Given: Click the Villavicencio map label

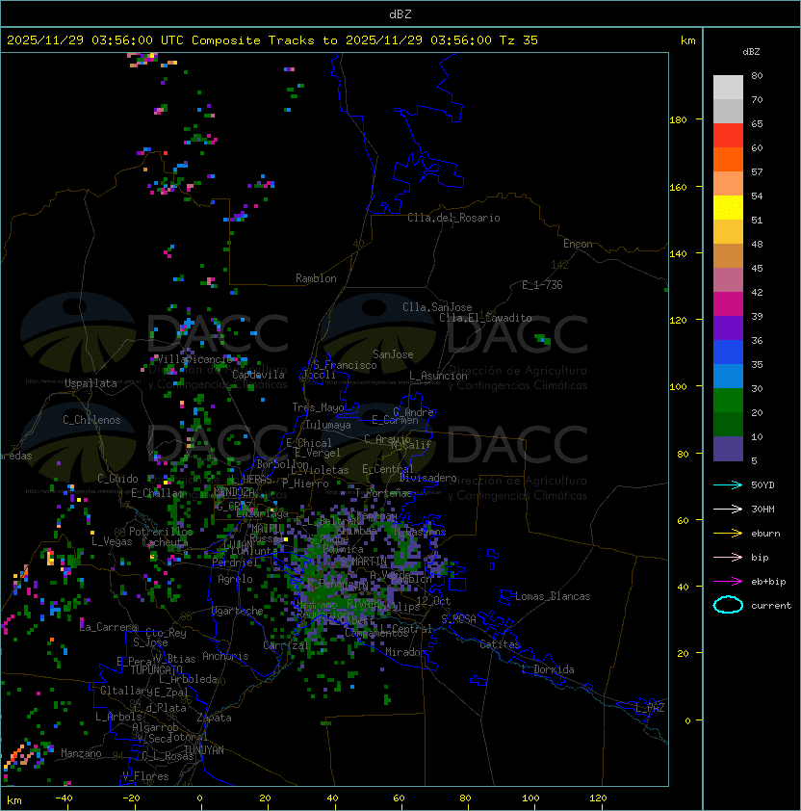Looking at the screenshot, I should point(194,359).
